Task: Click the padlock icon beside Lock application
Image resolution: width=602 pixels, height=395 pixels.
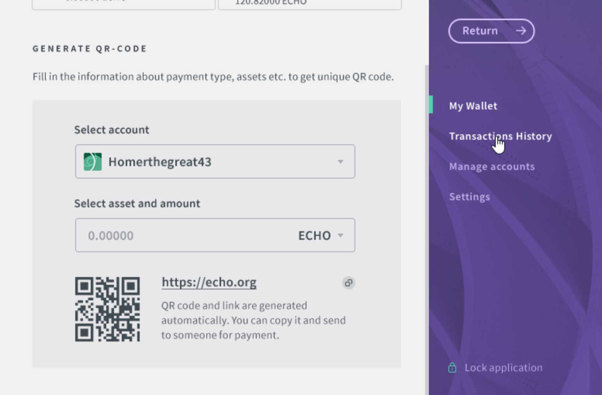Action: tap(452, 367)
